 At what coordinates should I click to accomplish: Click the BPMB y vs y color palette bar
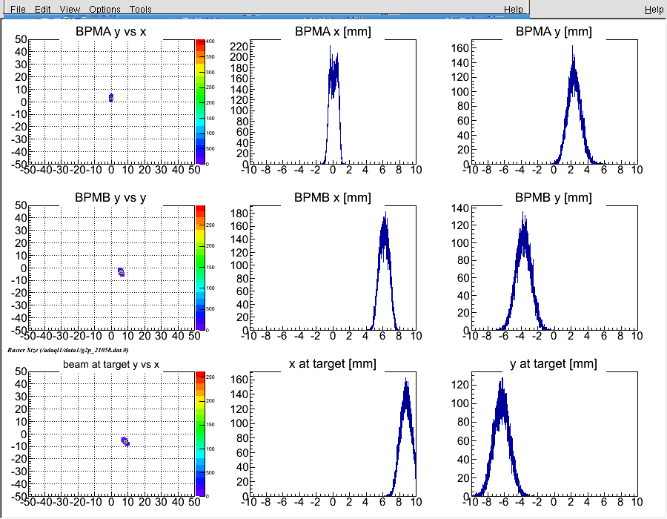[200, 268]
